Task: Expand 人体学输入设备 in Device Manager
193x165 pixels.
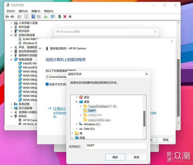Action: click(11, 23)
